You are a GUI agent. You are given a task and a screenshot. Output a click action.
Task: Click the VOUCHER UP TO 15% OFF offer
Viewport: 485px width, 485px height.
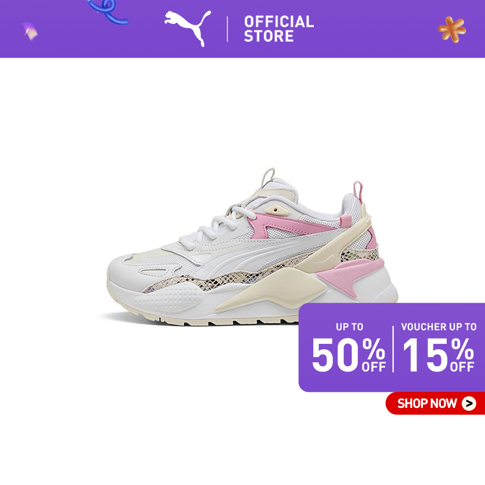438,348
